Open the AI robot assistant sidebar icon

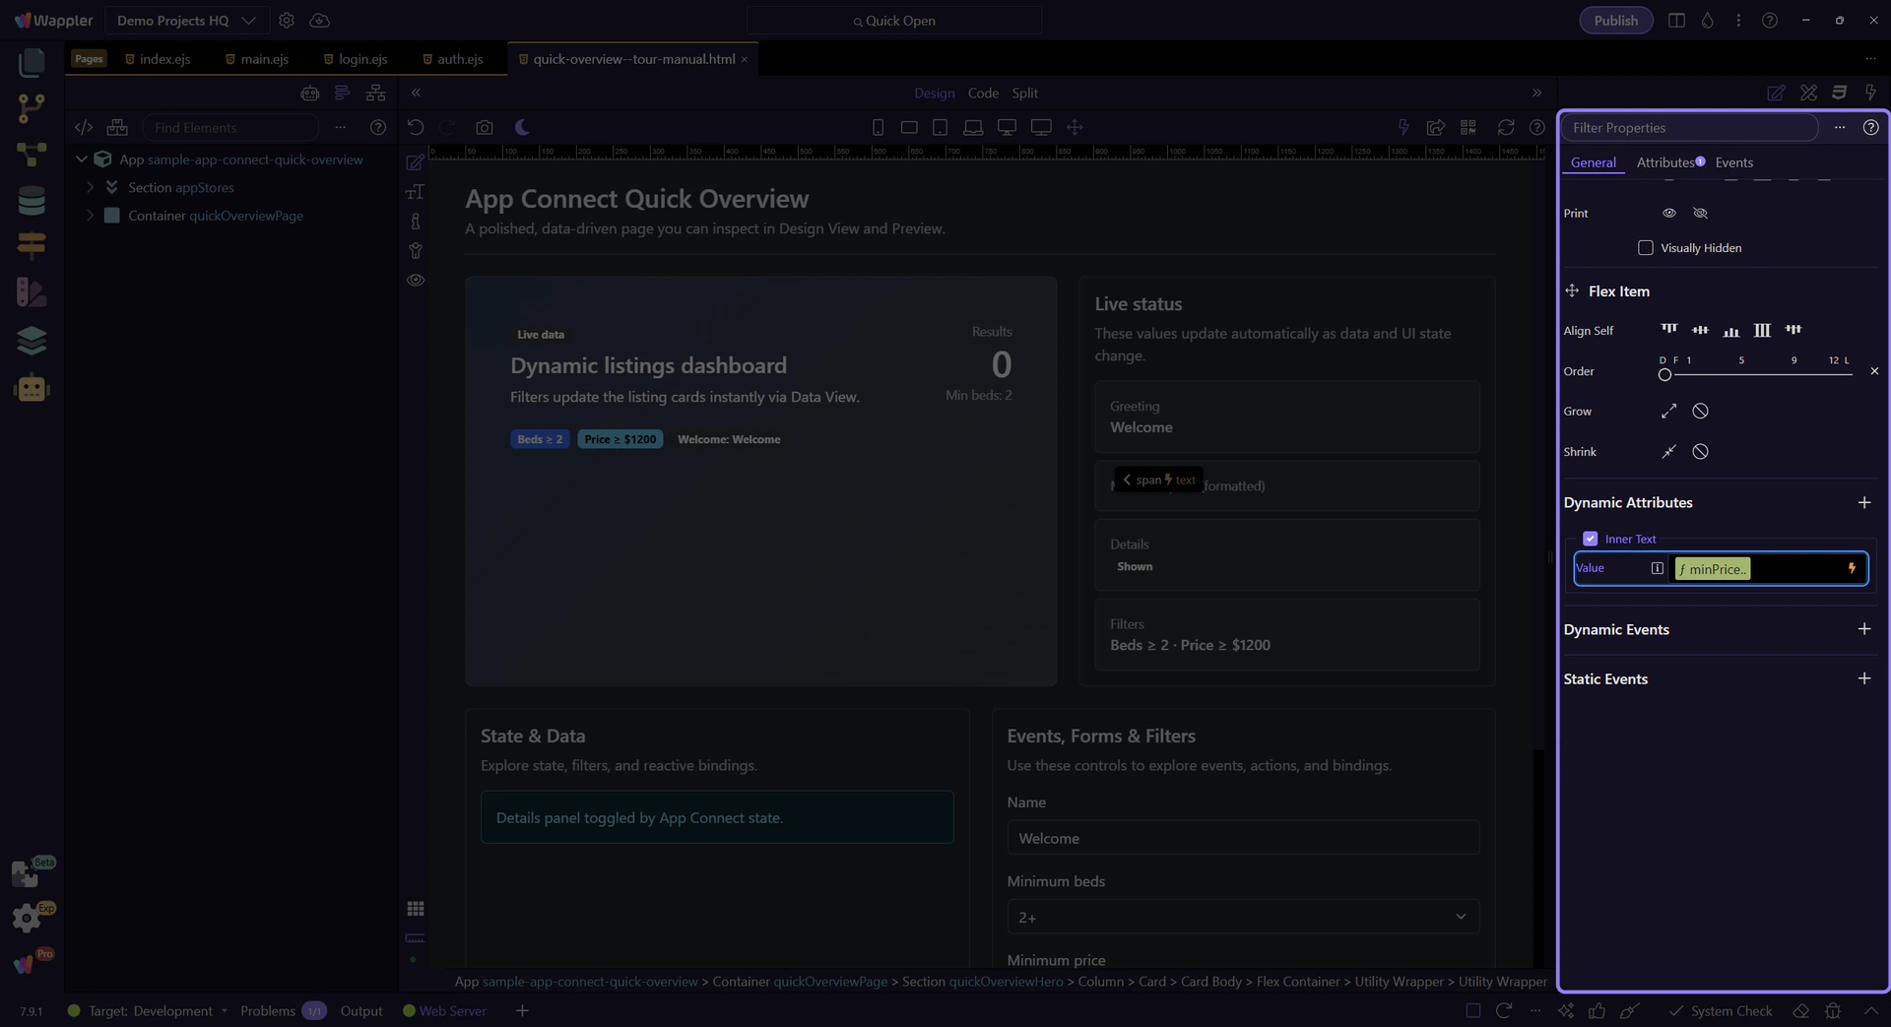(32, 389)
